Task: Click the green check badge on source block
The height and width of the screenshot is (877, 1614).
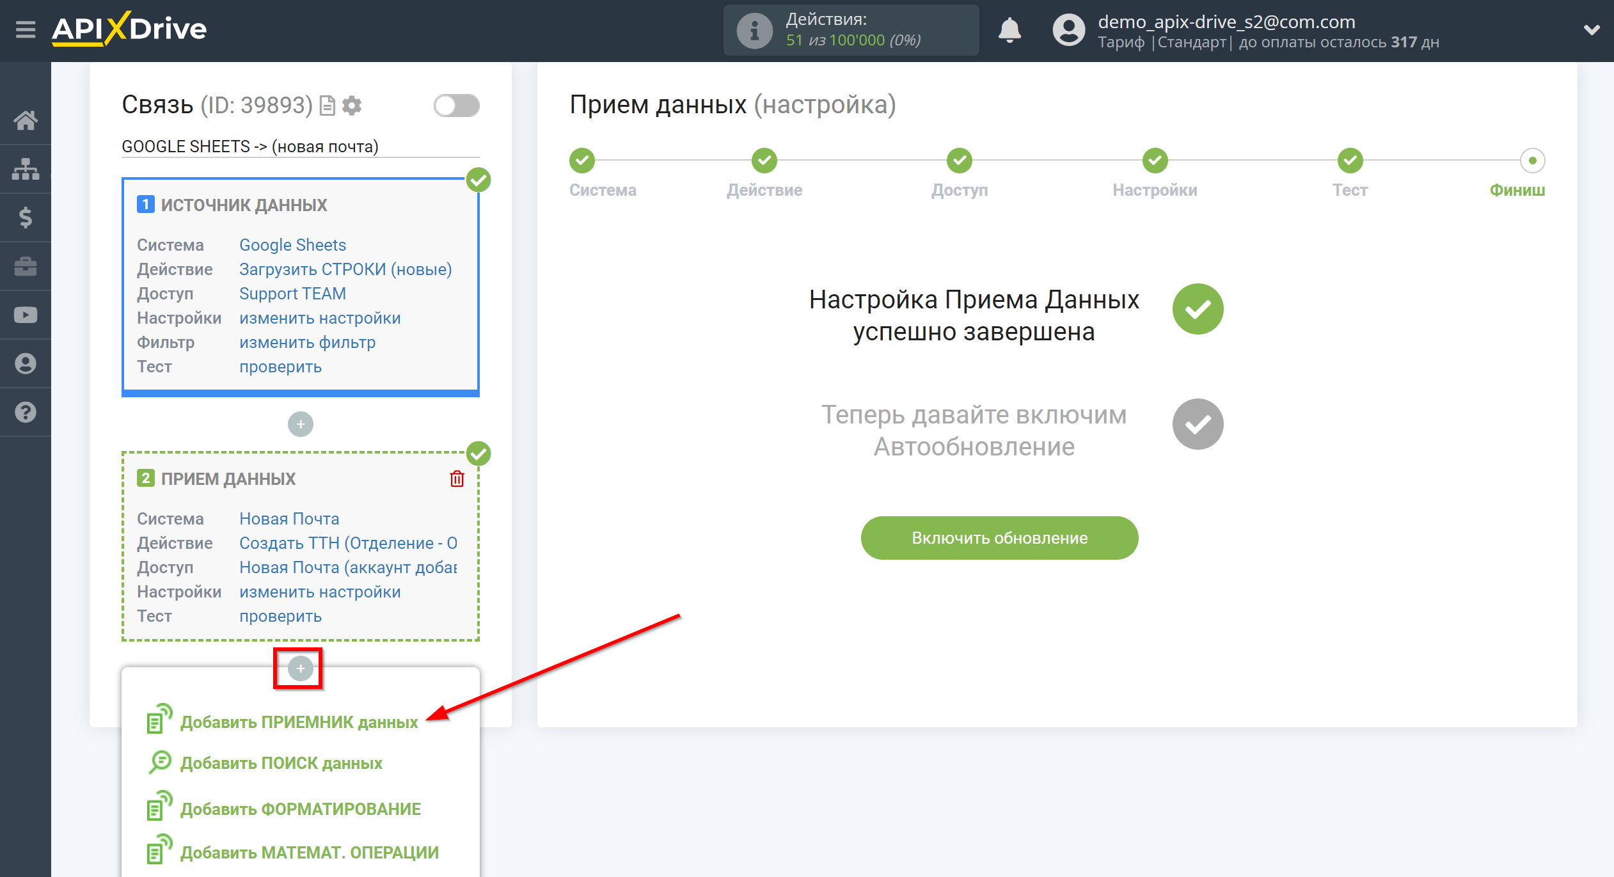Action: [479, 180]
